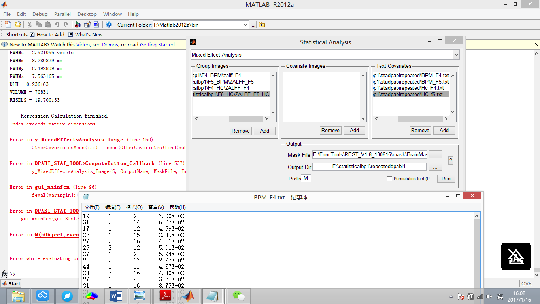Image resolution: width=540 pixels, height=304 pixels.
Task: Open the Parallel menu
Action: pos(62,14)
